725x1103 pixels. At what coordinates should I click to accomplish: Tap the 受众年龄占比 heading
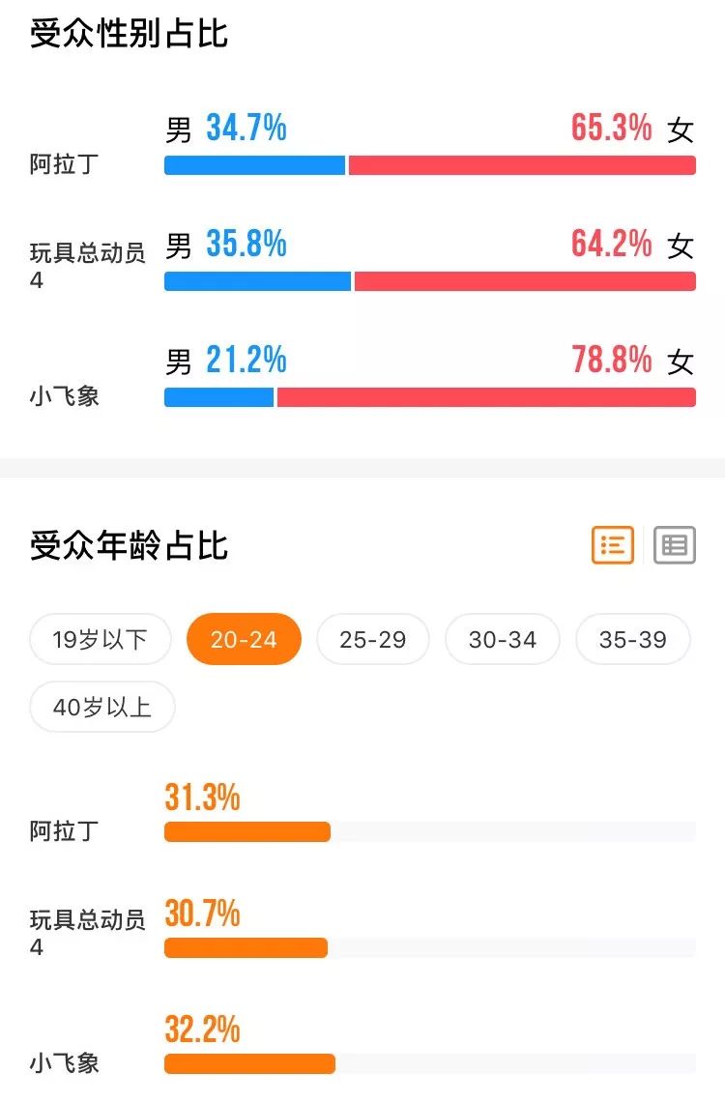tap(130, 545)
